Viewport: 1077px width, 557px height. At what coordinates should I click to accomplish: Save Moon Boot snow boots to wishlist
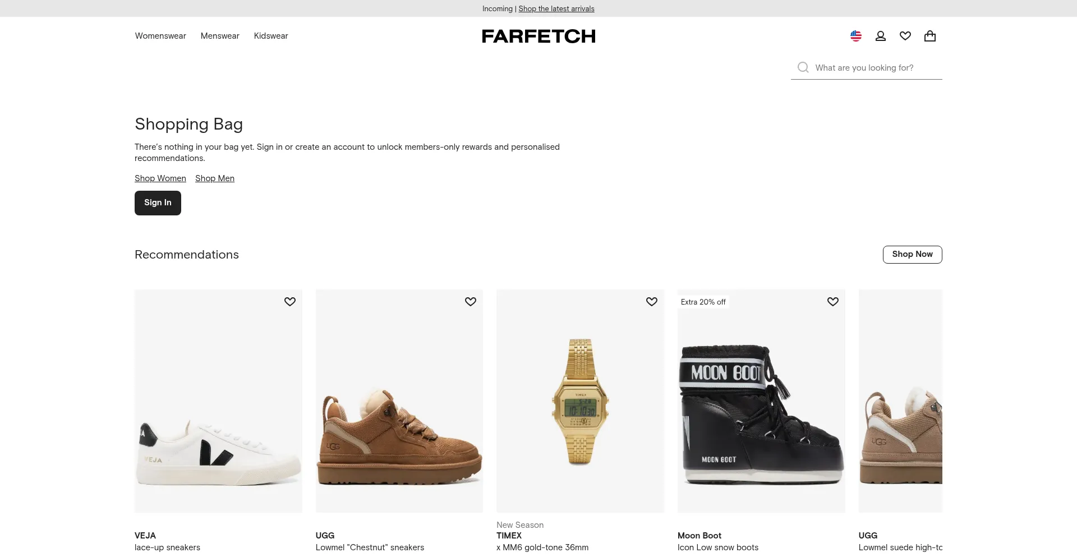click(833, 302)
